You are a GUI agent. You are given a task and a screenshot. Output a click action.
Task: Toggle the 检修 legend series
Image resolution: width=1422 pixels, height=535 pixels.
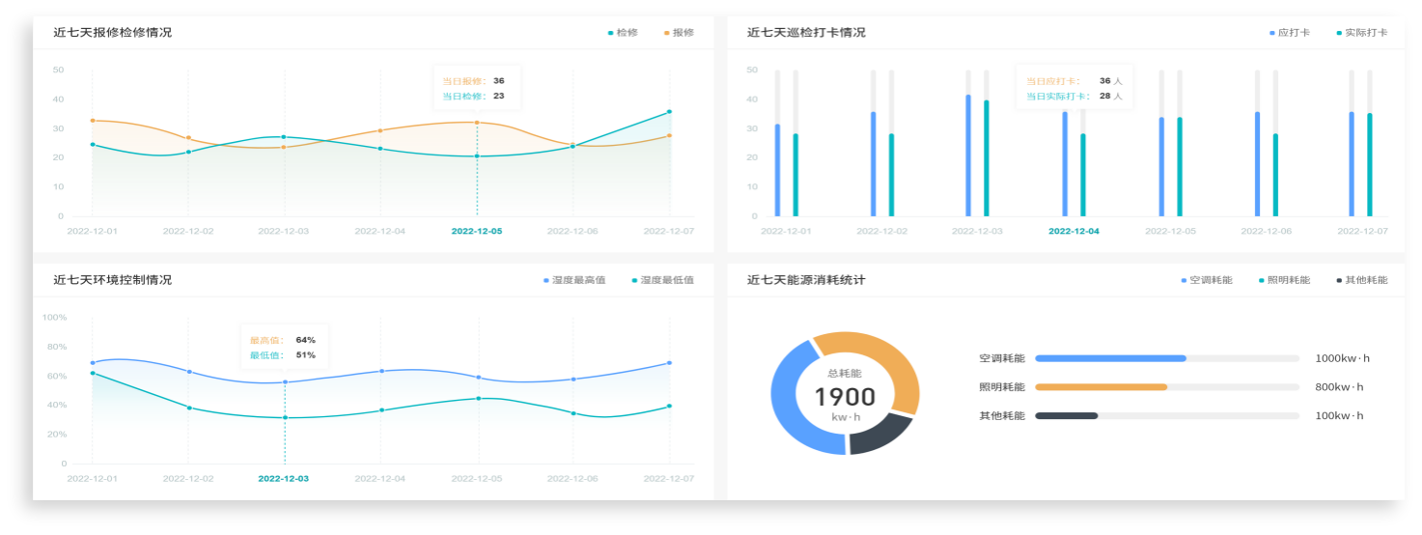tap(623, 33)
